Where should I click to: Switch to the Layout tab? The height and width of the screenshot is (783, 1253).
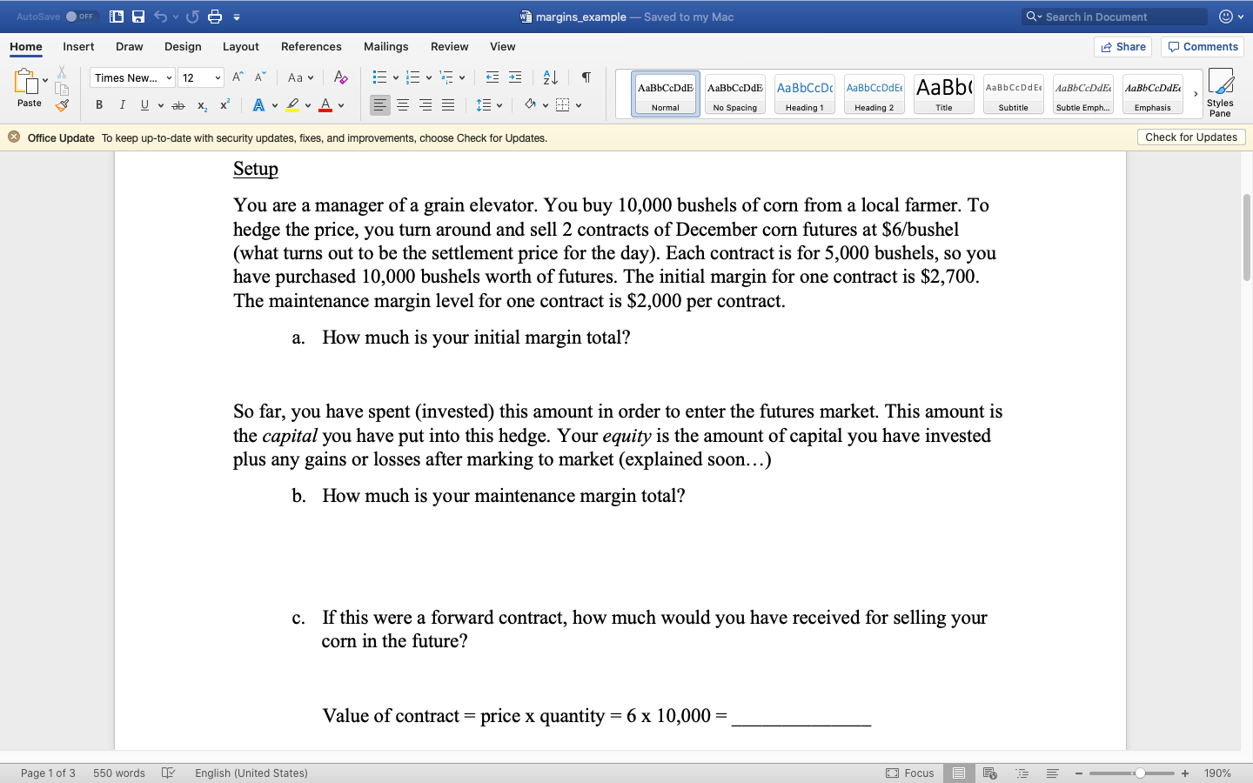[240, 47]
